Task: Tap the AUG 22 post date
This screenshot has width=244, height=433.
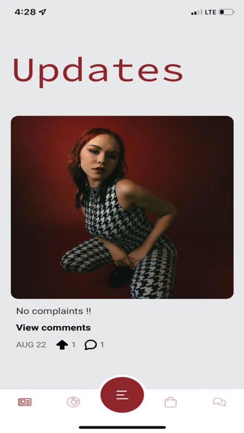Action: pos(31,344)
